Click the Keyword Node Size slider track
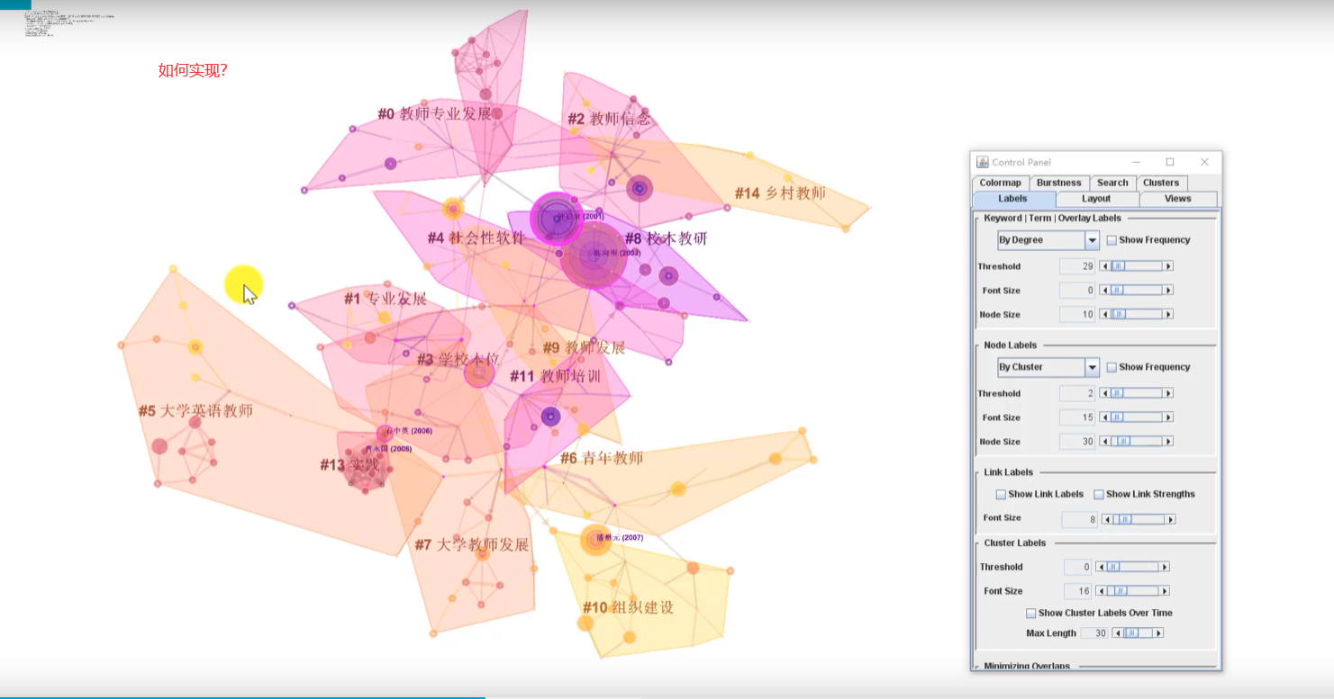This screenshot has height=699, width=1334. click(x=1137, y=315)
